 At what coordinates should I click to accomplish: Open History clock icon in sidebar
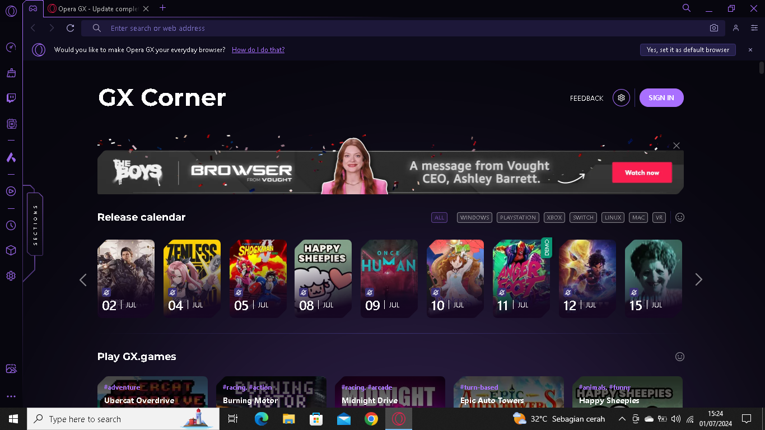11,225
